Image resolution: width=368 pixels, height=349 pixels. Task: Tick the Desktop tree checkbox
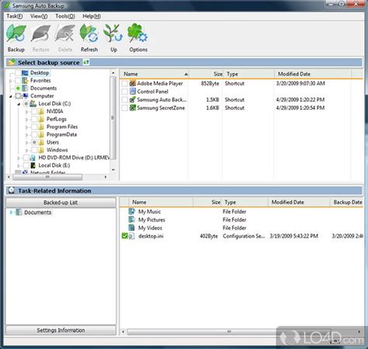[18, 73]
